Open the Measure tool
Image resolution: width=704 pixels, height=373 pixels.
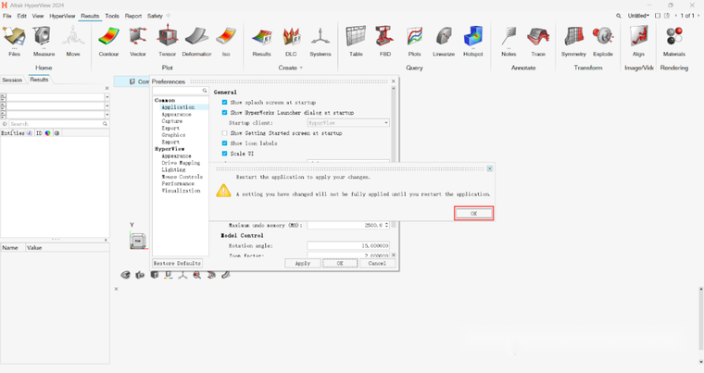[x=44, y=37]
